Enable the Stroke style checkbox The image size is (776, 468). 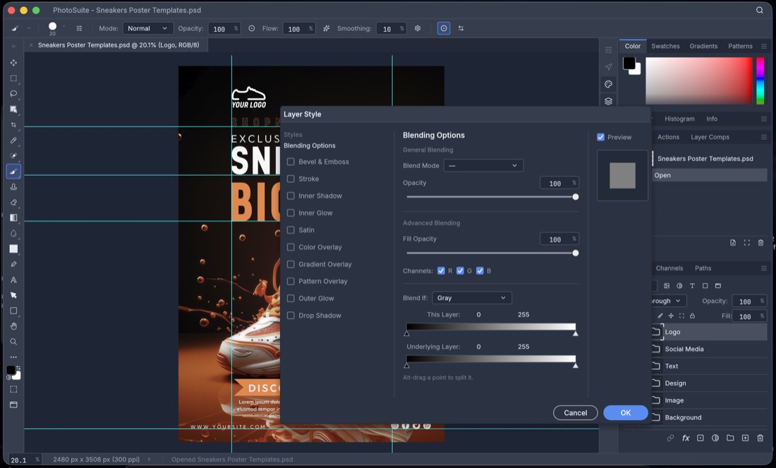click(x=291, y=179)
